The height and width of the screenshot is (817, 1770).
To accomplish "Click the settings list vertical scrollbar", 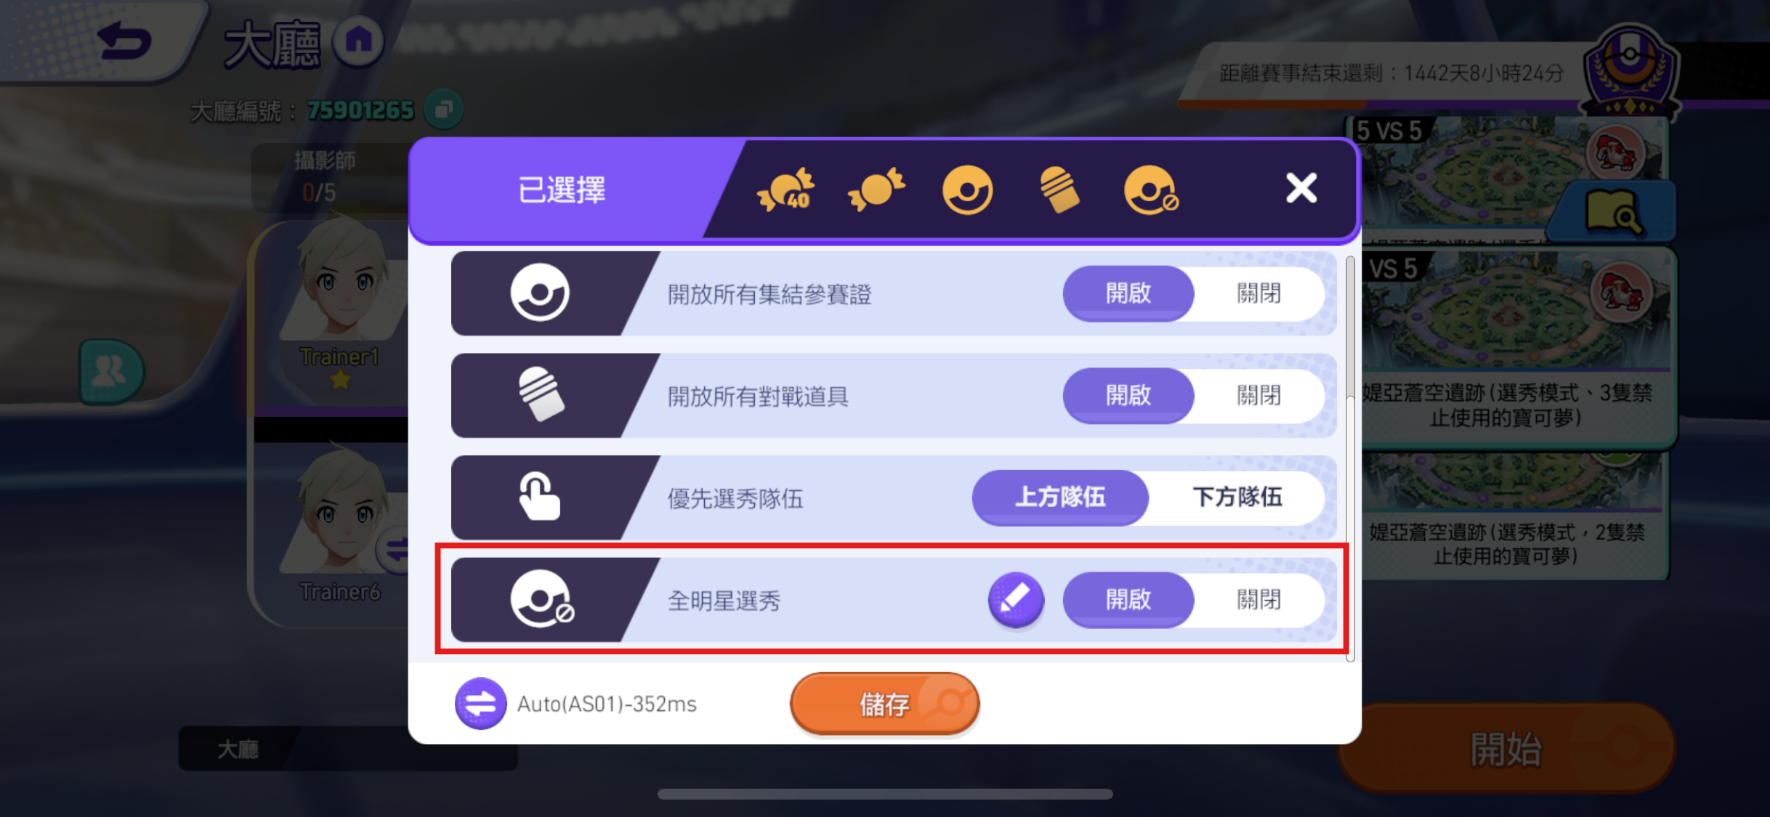I will (1350, 458).
